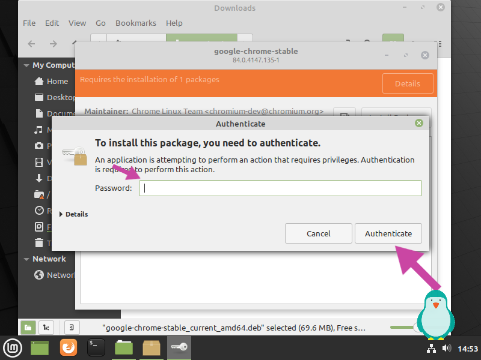This screenshot has width=481, height=360.
Task: Switch to the Files window in taskbar
Action: point(124,348)
